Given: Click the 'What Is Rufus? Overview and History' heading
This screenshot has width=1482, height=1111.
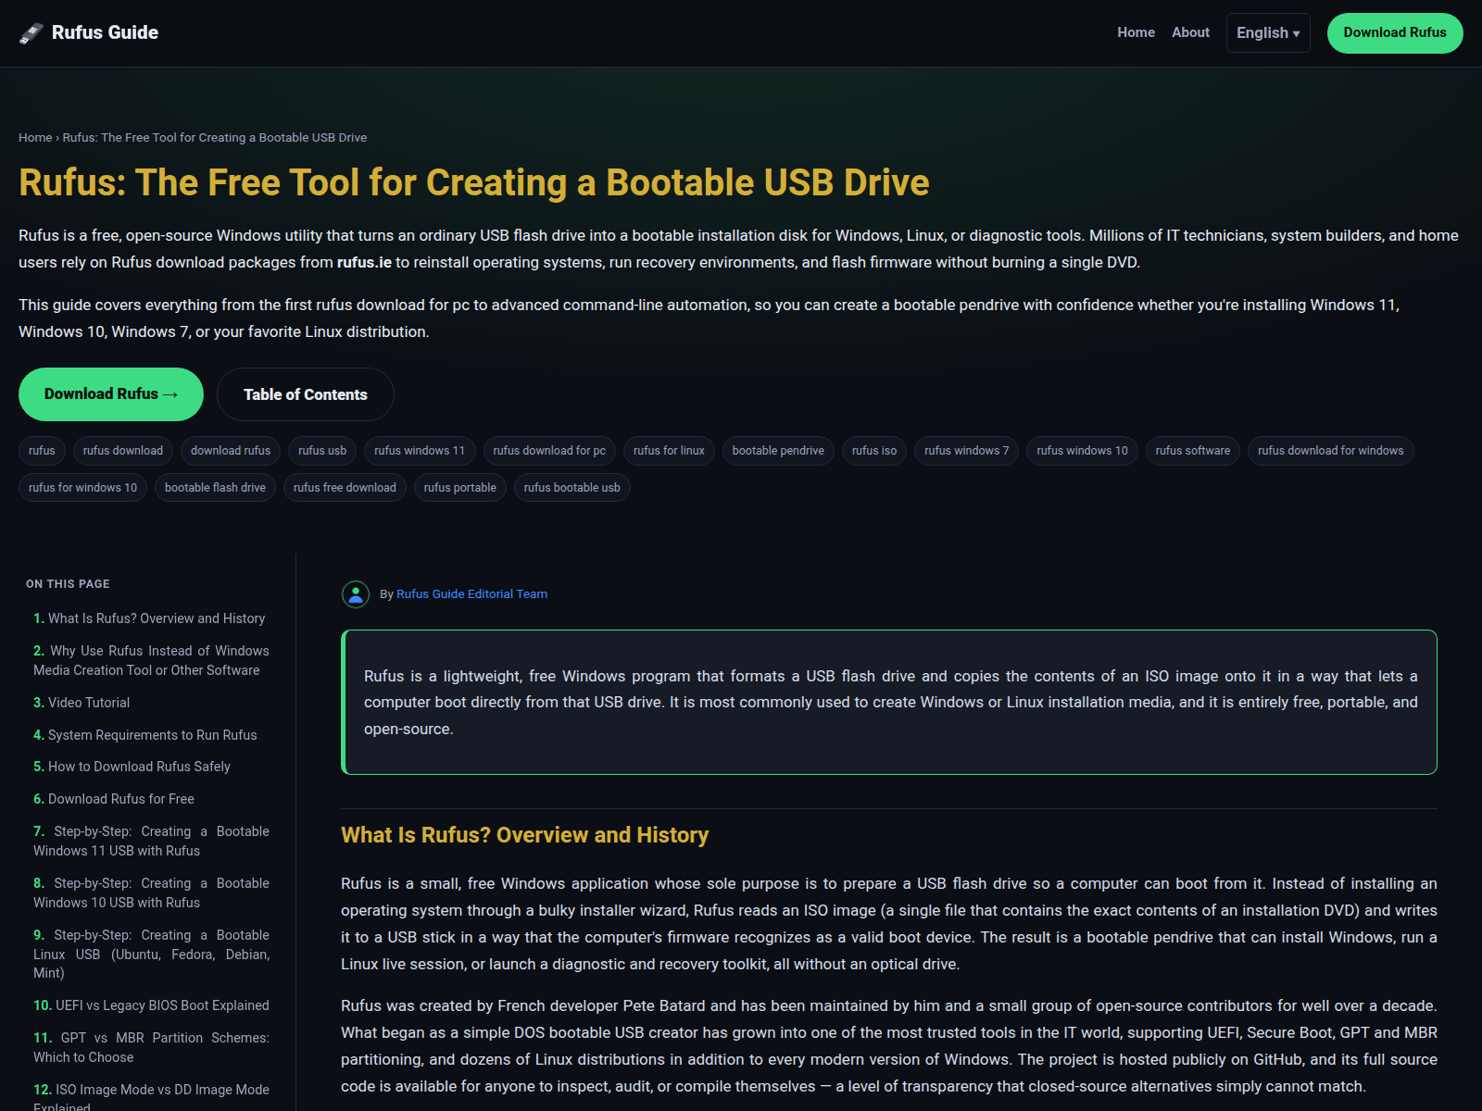Looking at the screenshot, I should point(524,835).
